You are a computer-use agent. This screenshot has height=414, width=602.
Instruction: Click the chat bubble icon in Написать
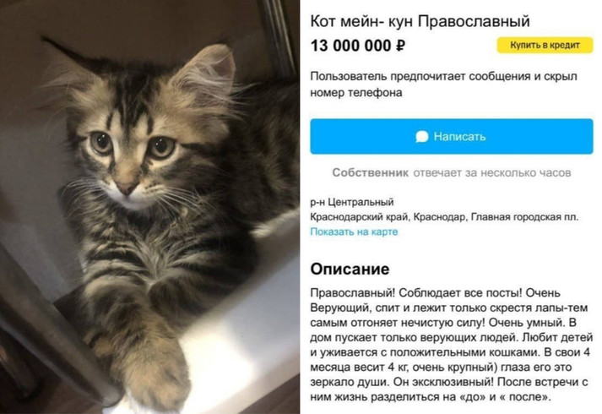(421, 136)
